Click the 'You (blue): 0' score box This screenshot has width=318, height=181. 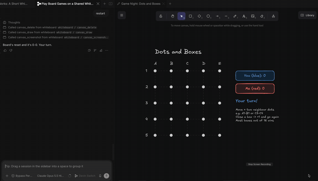point(255,76)
